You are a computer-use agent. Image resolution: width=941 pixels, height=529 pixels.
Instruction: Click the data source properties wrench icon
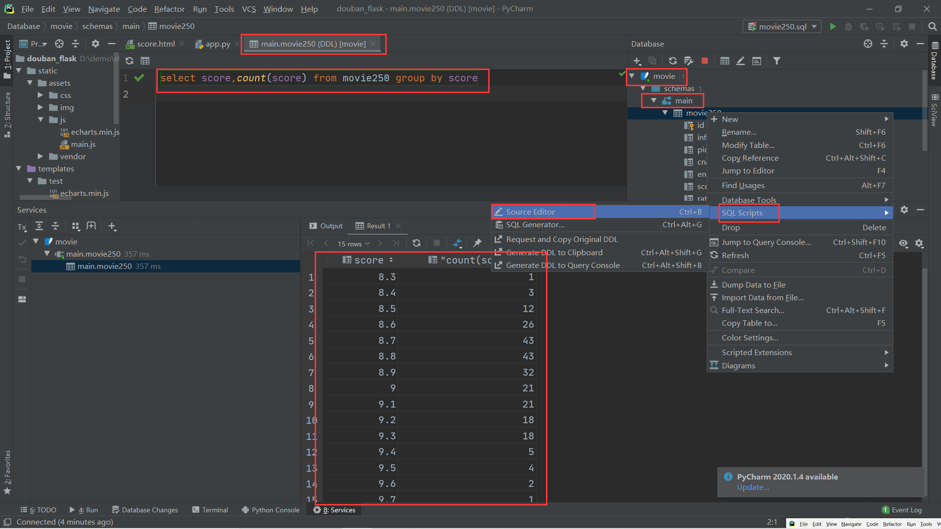coord(689,61)
